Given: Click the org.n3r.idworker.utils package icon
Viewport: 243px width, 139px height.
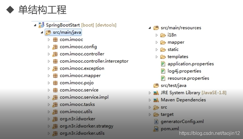Looking at the screenshot, I should coord(55,133).
